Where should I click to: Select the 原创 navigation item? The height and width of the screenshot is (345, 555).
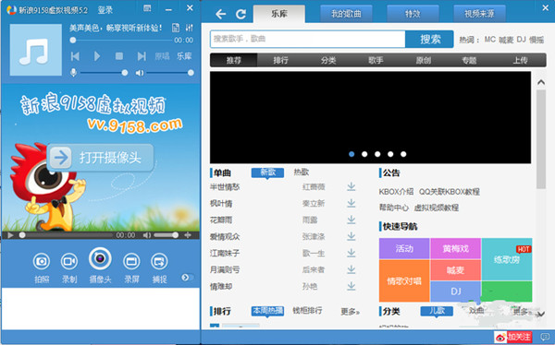pos(423,60)
